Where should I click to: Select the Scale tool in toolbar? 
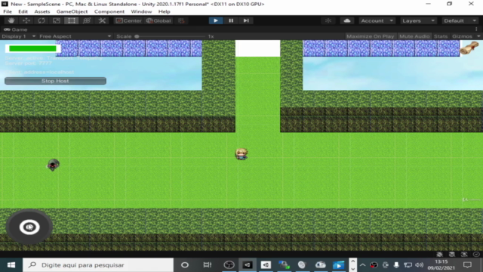(x=57, y=20)
